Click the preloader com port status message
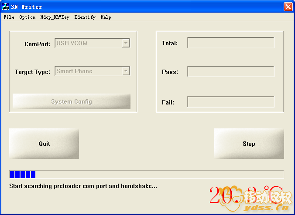The width and height of the screenshot is (295, 215). tap(83, 186)
